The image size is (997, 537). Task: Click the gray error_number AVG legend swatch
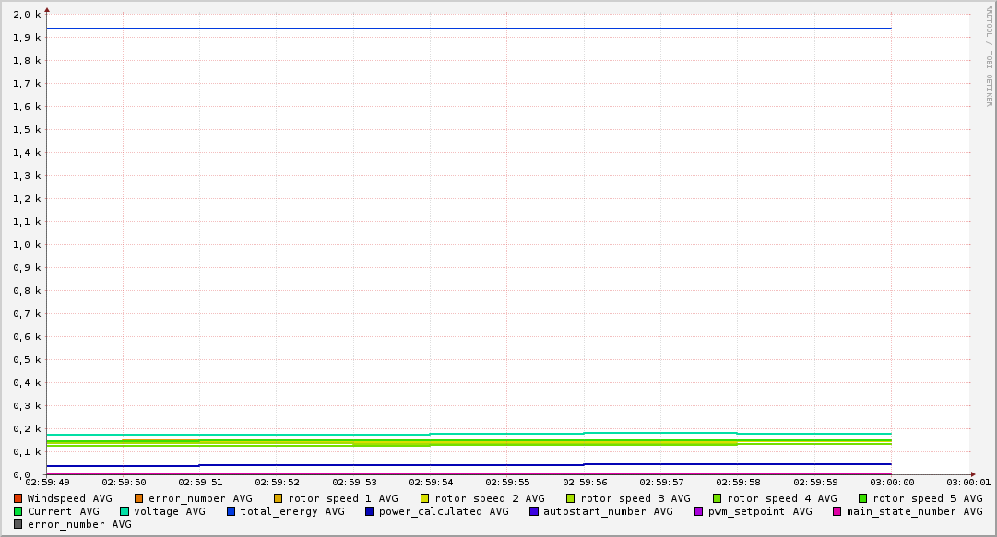[x=18, y=524]
